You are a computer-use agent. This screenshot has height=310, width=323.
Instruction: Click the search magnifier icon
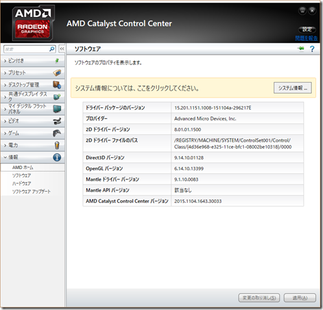(x=52, y=49)
